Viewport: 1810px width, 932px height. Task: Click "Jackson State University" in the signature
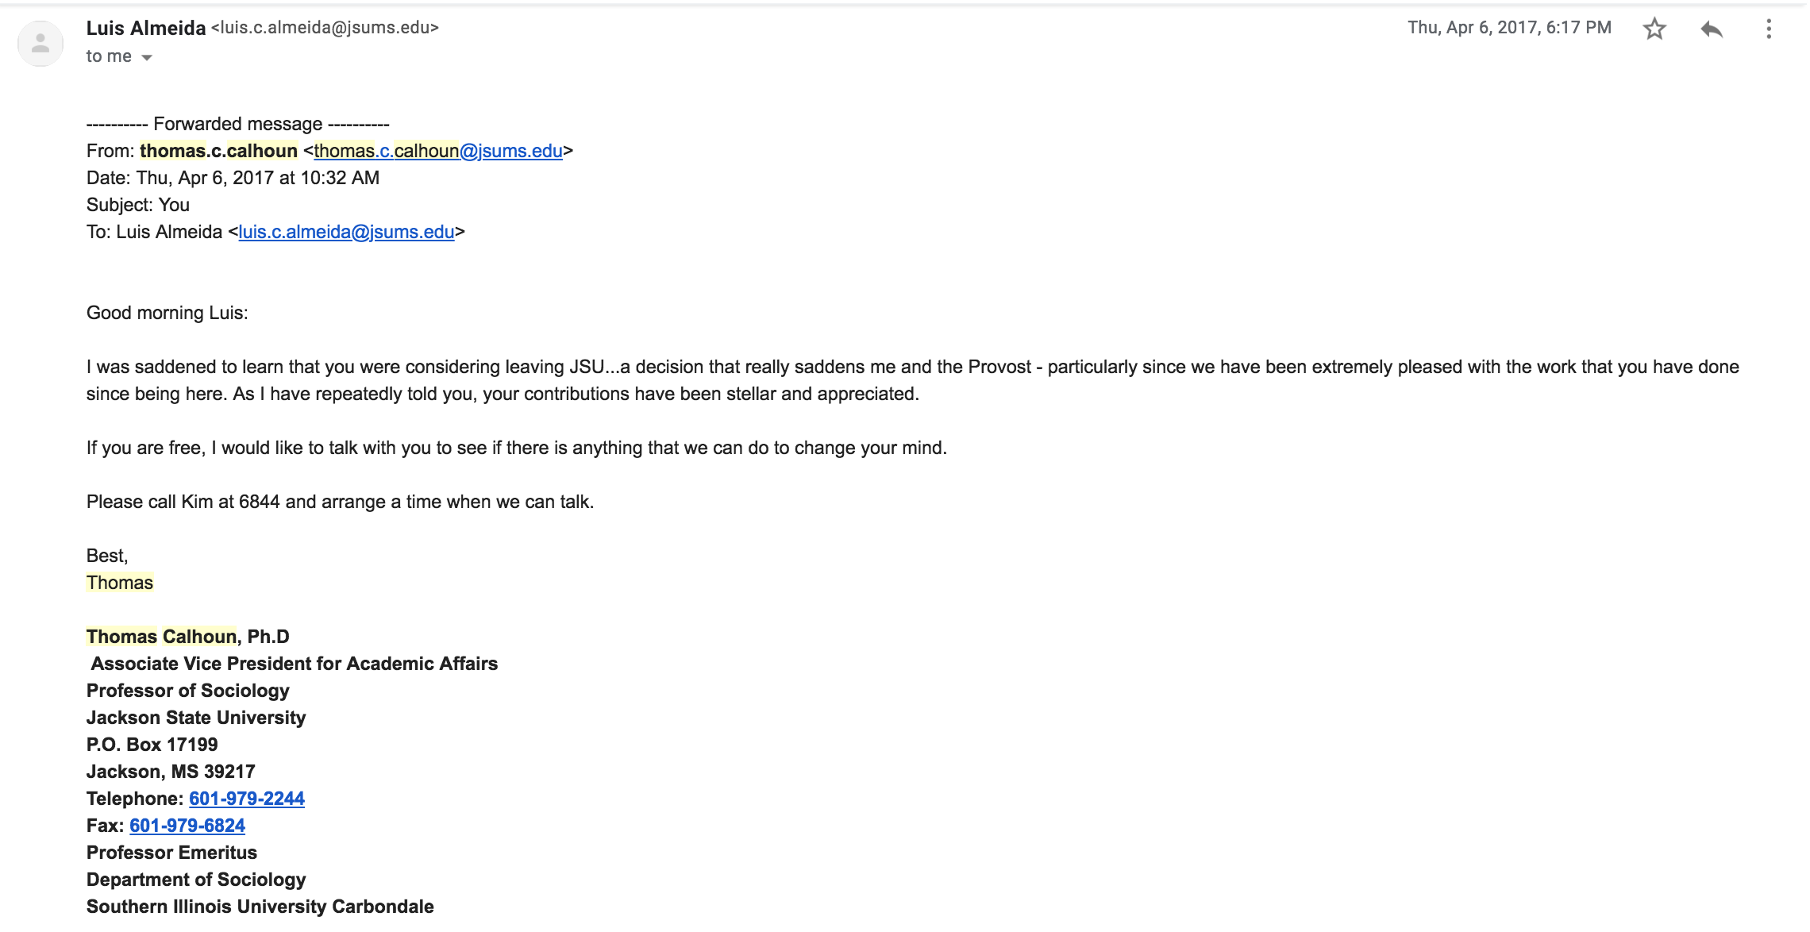coord(196,718)
